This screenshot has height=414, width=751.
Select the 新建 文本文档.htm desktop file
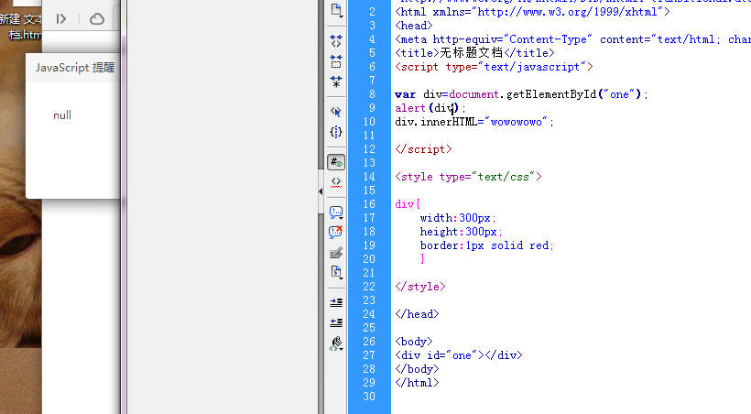(x=20, y=27)
